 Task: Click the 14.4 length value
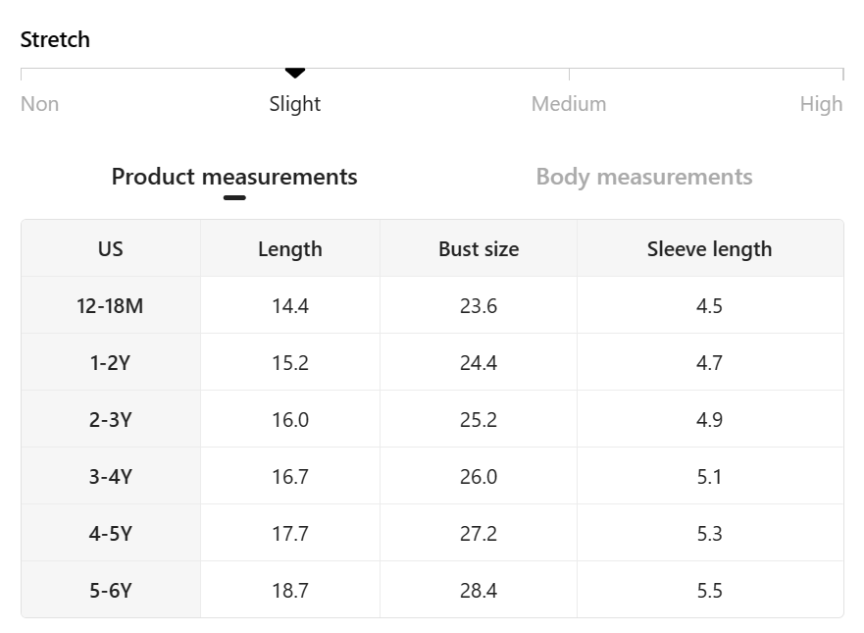tap(290, 306)
